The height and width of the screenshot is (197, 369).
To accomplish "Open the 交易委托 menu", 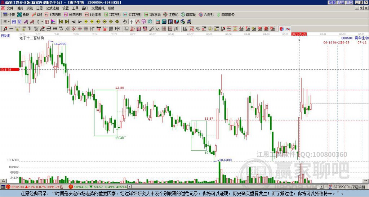I will pos(98,8).
